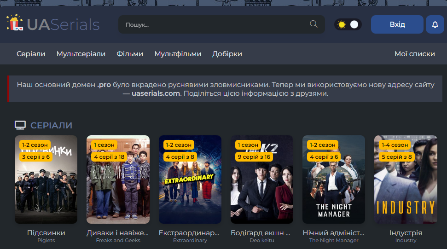Click the Industry subtitle text
The width and height of the screenshot is (447, 249).
406,240
